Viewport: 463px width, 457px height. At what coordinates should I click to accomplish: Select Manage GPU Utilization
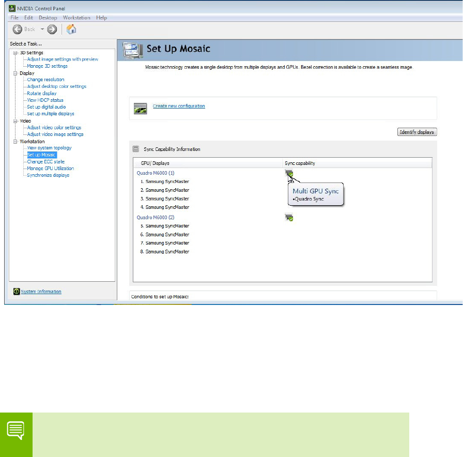51,169
